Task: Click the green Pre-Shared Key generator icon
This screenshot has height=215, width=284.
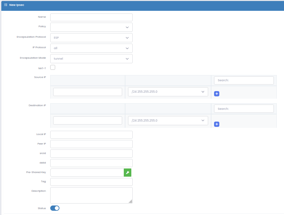Action: [x=127, y=173]
